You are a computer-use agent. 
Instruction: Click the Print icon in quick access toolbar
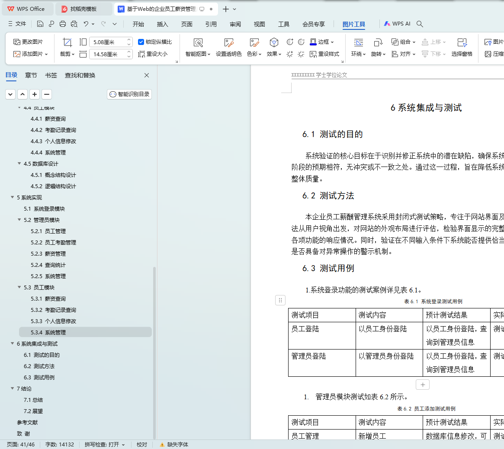click(x=63, y=24)
